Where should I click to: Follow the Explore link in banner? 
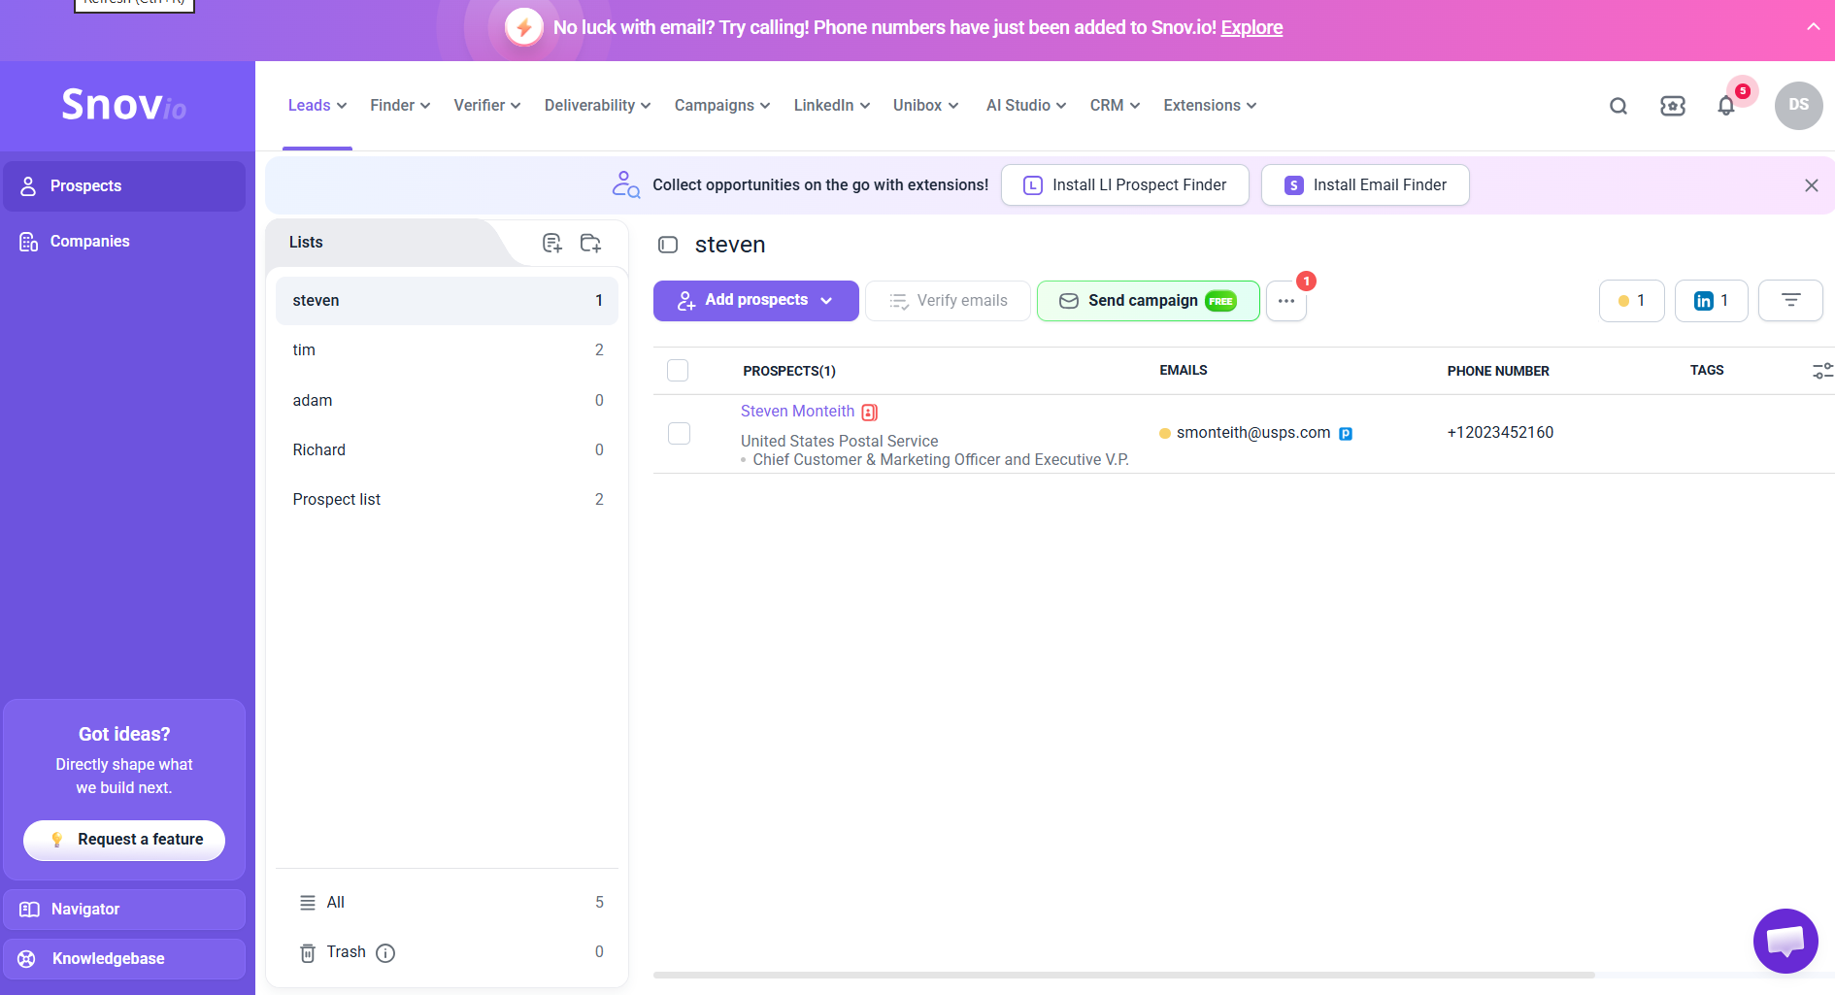[1251, 27]
